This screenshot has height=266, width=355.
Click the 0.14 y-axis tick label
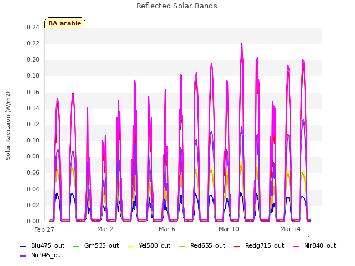pos(33,108)
